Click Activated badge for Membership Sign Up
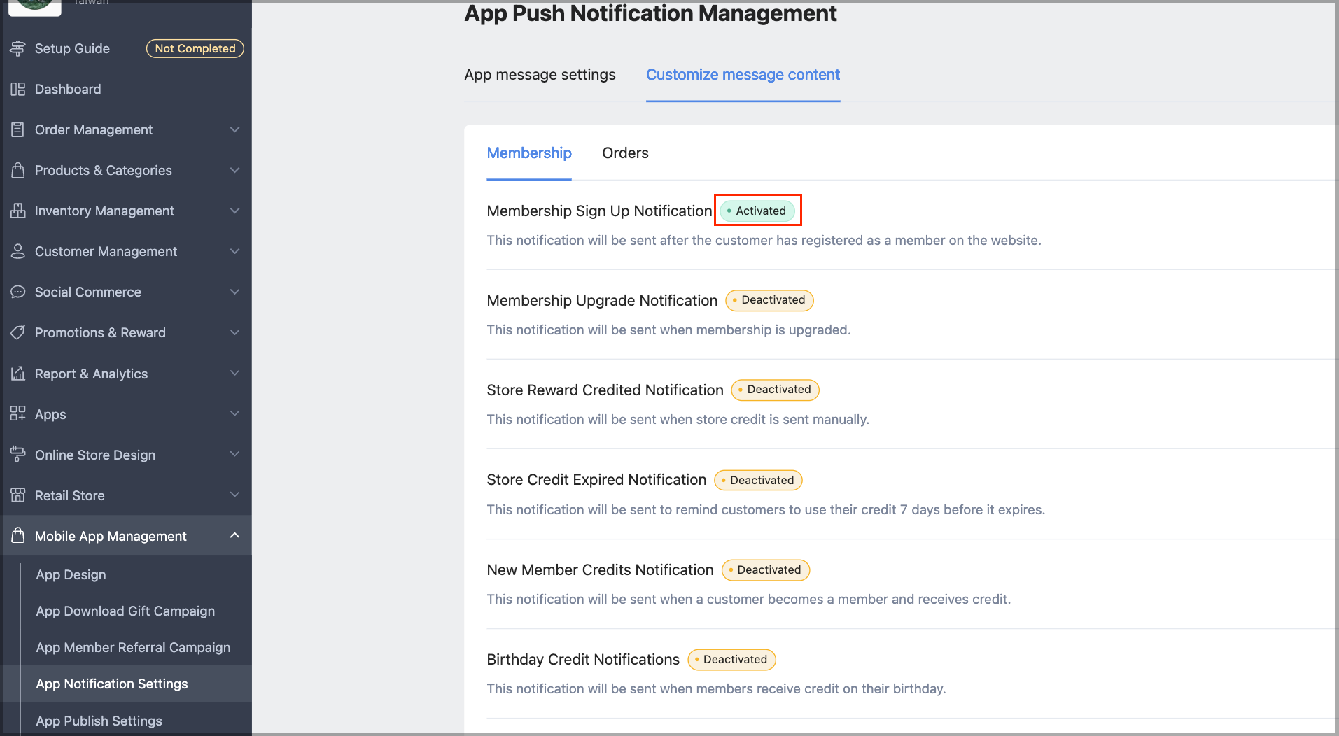This screenshot has height=736, width=1339. click(757, 211)
